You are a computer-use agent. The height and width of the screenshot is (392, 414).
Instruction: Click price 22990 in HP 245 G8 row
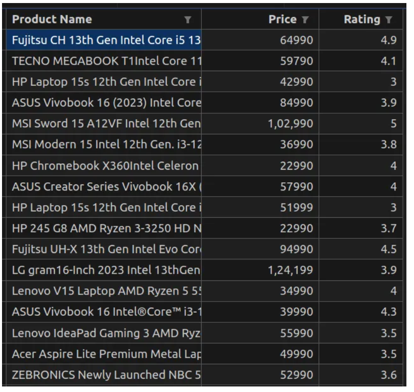[x=260, y=228]
